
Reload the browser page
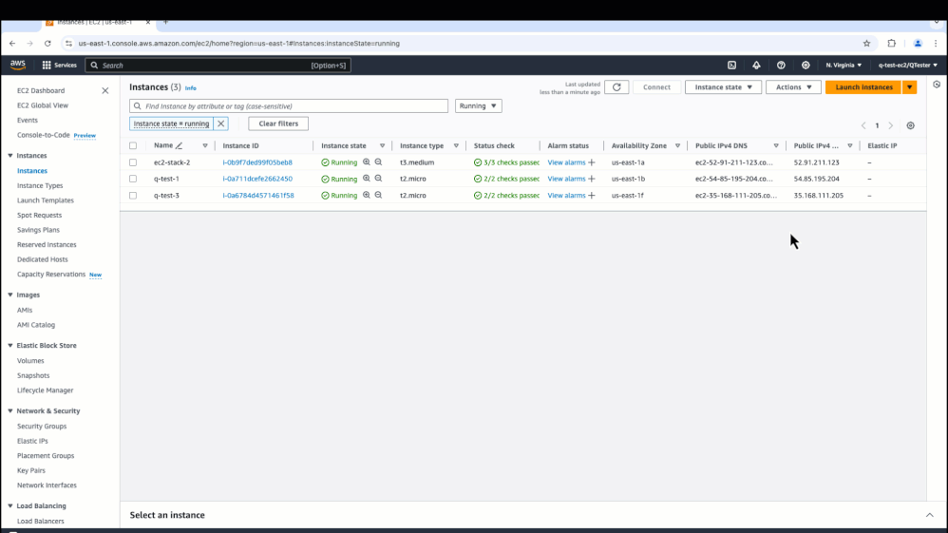[47, 44]
